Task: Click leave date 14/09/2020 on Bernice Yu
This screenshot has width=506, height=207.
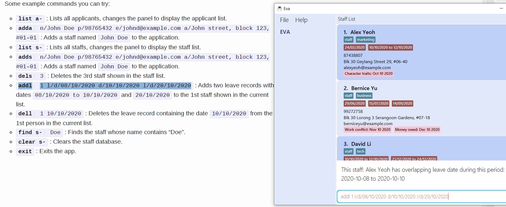Action: point(402,103)
